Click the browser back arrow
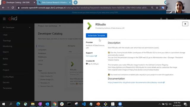 coord(3,8)
